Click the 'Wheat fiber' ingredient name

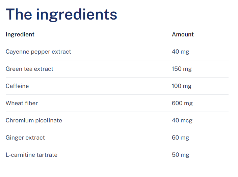[22, 103]
